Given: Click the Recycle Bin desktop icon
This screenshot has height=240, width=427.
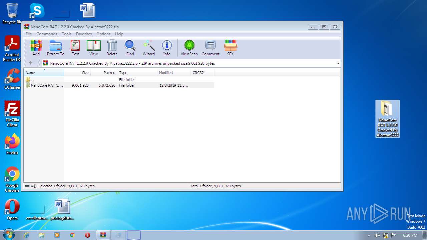Looking at the screenshot, I should click(12, 13).
